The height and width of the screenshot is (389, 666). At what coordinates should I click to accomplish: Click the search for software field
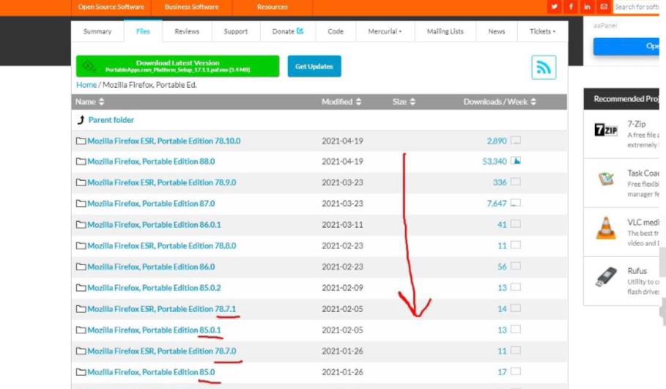tap(637, 7)
